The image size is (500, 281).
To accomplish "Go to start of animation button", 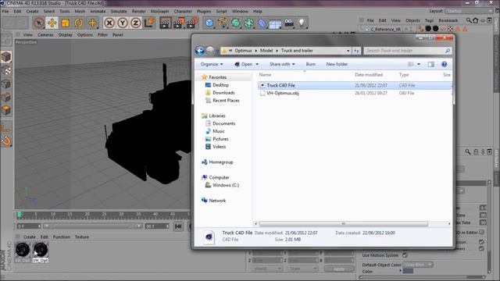I will coord(178,226).
